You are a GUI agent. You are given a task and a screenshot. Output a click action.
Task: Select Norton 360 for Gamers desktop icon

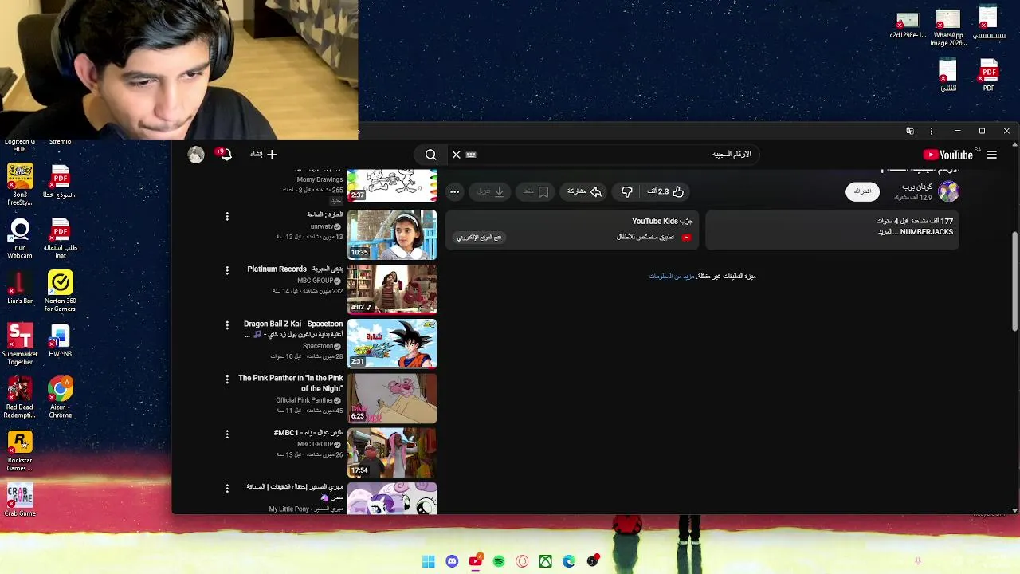click(60, 291)
